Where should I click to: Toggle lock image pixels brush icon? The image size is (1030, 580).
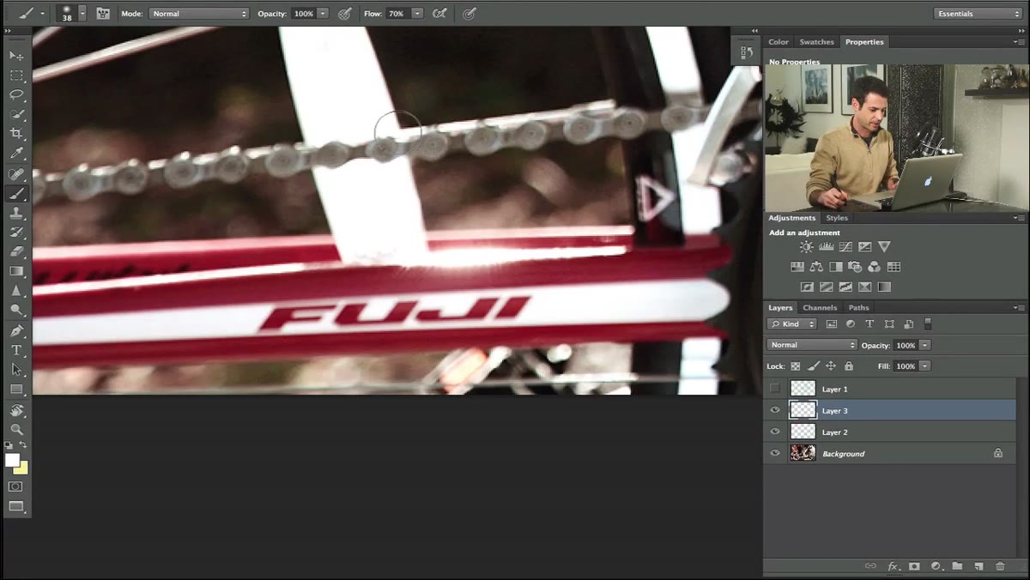click(814, 366)
